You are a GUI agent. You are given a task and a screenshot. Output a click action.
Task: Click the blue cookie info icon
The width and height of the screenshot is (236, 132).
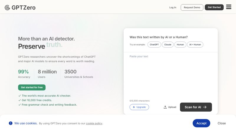(11, 123)
